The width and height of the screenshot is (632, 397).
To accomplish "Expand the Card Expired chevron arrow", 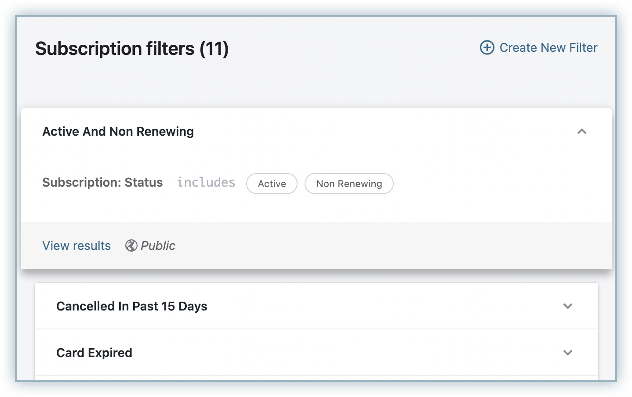I will pos(567,353).
